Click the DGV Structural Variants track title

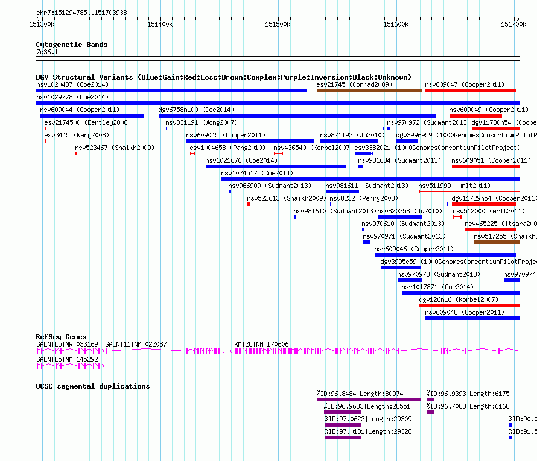pos(223,77)
